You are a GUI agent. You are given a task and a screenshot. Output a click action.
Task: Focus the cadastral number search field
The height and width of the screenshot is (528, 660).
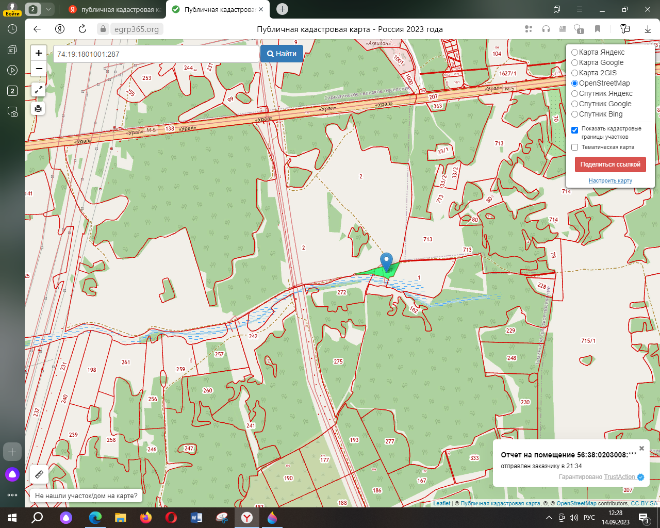click(x=156, y=54)
